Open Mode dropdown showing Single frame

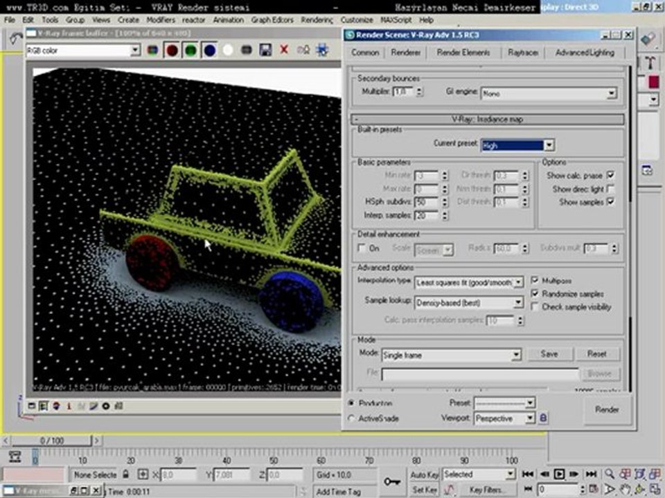451,355
